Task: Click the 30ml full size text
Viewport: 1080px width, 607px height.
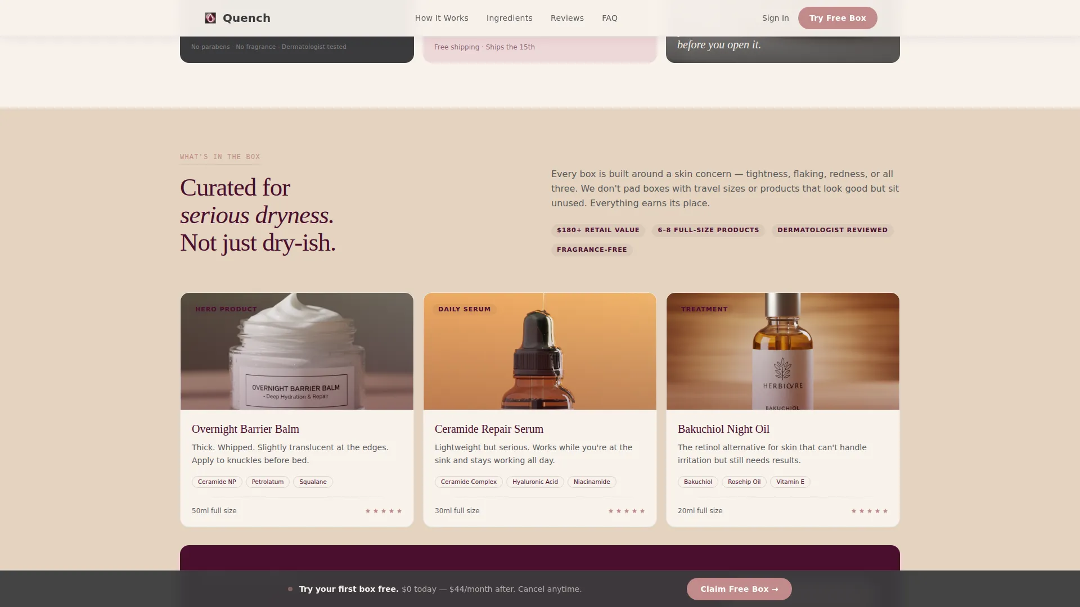Action: click(457, 511)
